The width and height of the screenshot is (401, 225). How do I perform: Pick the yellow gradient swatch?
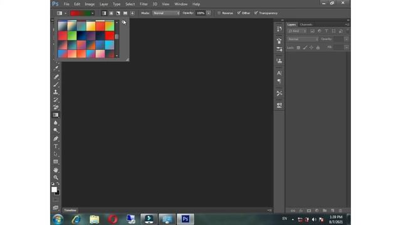click(x=91, y=26)
